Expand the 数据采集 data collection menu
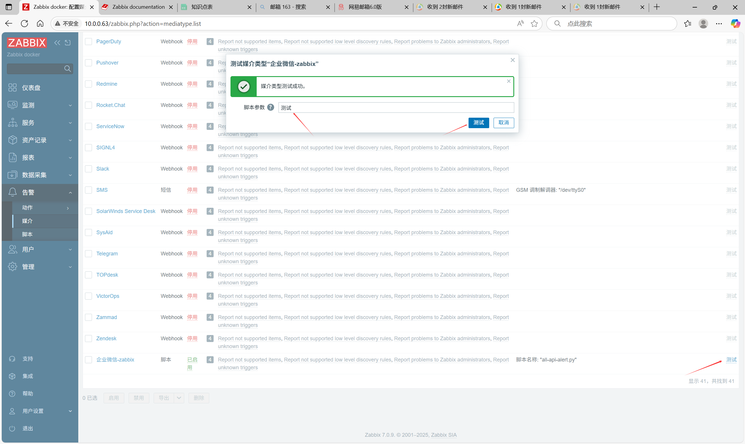 tap(40, 175)
